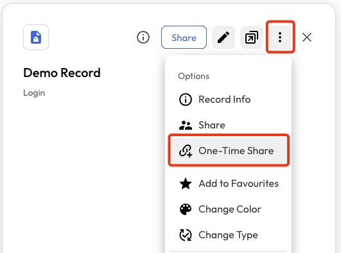Choose Add to Favourites
Image resolution: width=341 pixels, height=253 pixels.
point(229,184)
